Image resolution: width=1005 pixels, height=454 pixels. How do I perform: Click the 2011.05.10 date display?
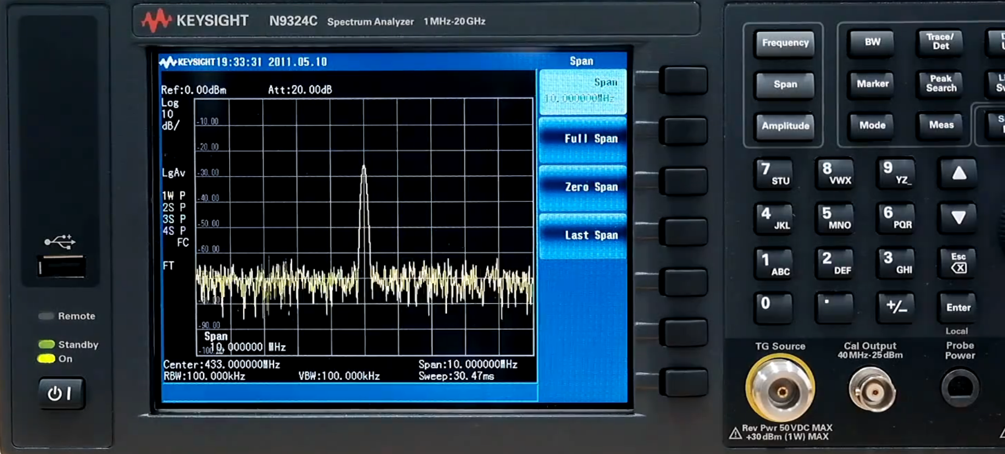298,62
